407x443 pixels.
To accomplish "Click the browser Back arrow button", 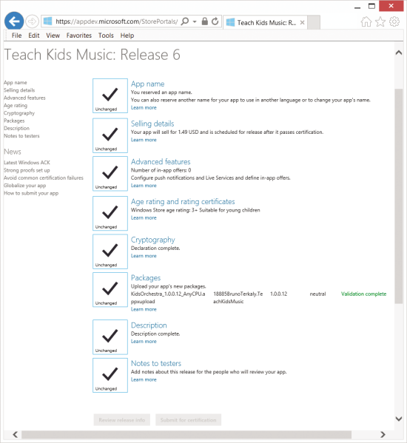I will [14, 21].
